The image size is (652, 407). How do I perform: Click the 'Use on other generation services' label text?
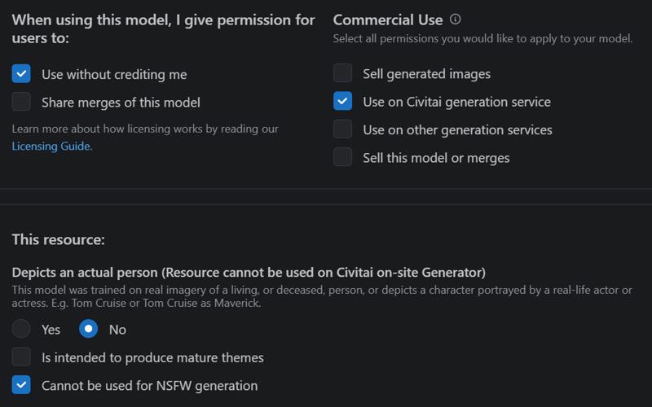tap(457, 130)
